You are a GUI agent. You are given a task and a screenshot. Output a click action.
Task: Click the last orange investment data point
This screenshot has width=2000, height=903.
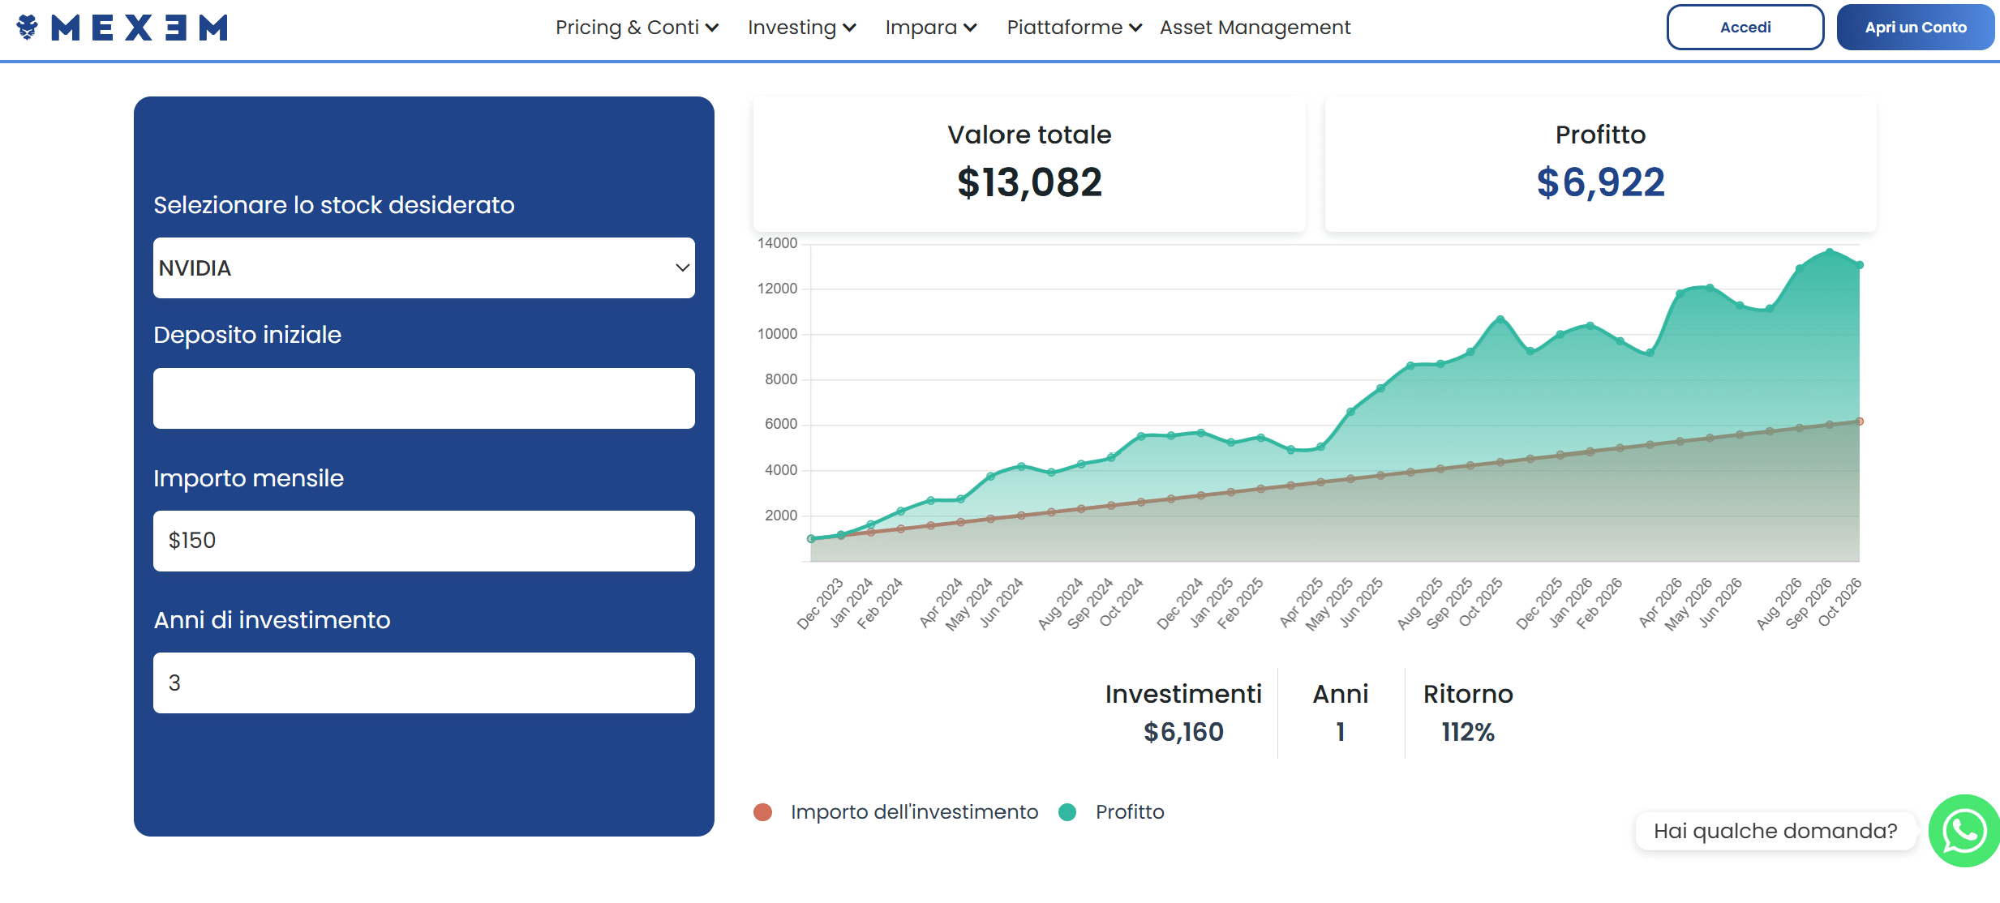[1860, 422]
